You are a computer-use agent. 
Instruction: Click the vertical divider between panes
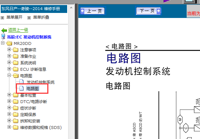(77, 71)
